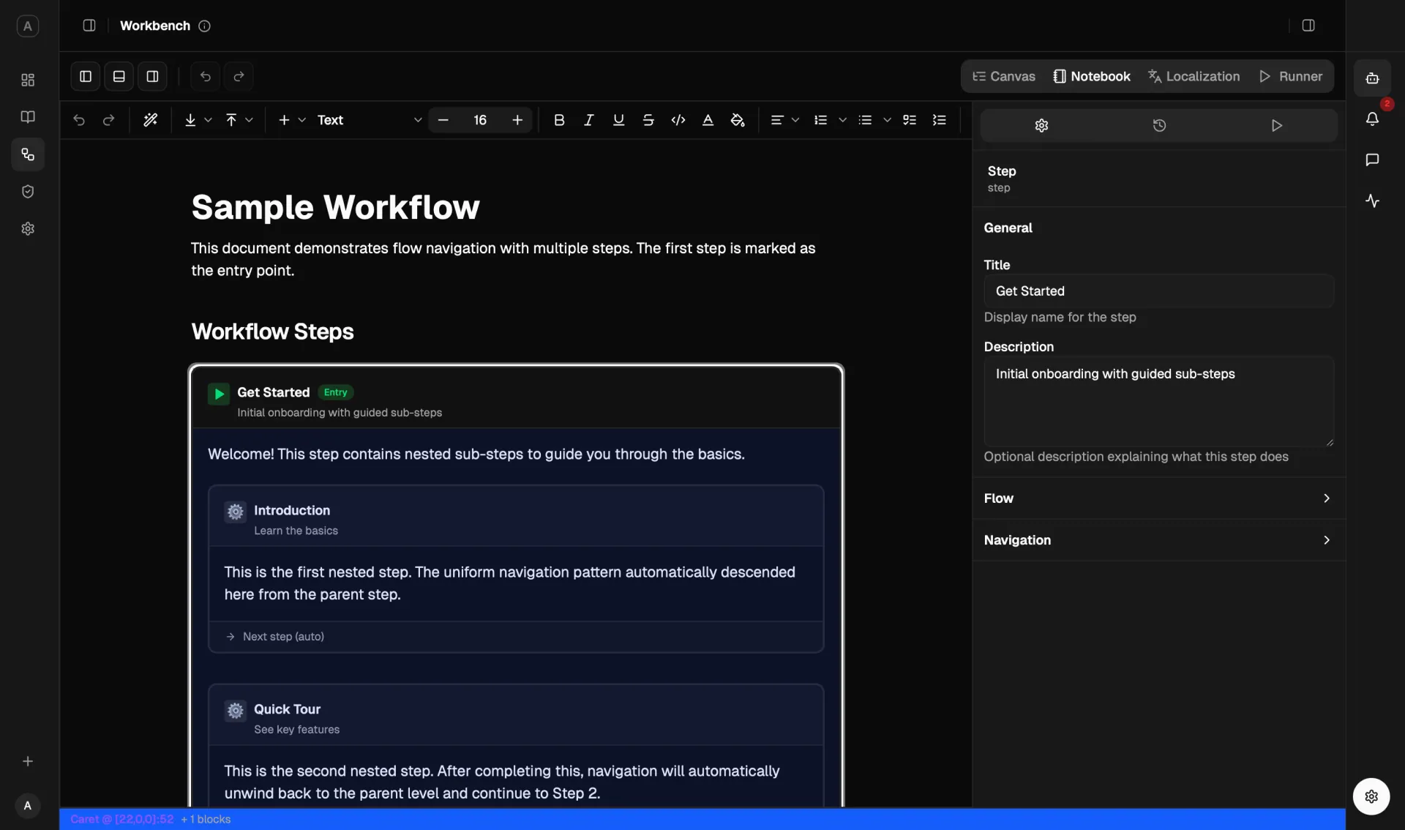
Task: Expand the Navigation section
Action: (x=1158, y=540)
